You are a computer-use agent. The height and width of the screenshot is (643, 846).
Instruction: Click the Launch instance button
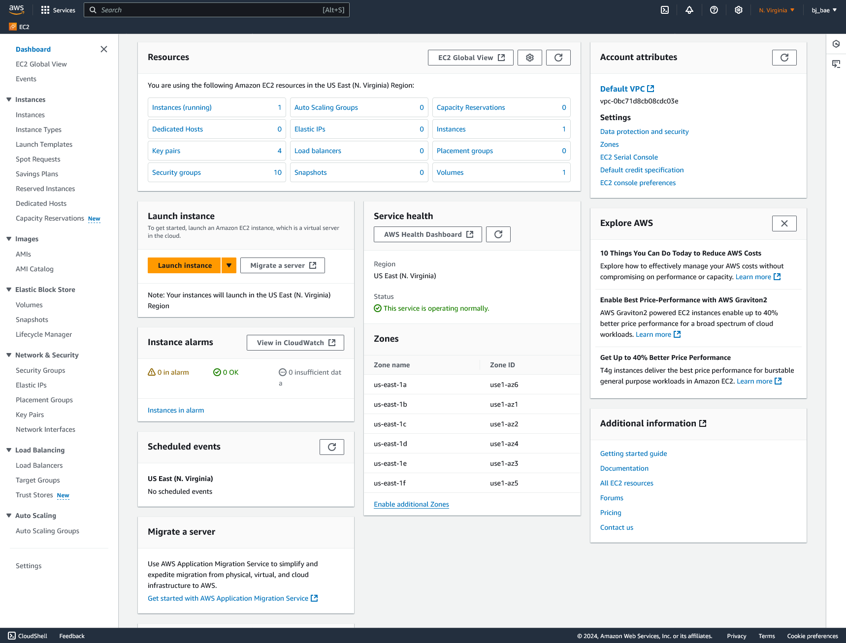click(x=184, y=265)
